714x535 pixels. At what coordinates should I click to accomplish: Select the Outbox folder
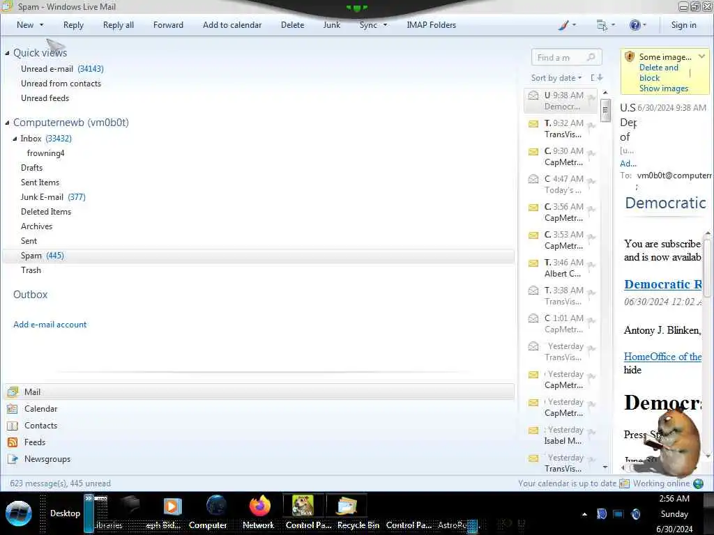pyautogui.click(x=31, y=295)
